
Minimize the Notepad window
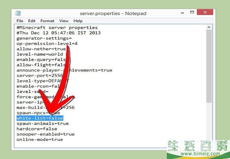point(182,13)
